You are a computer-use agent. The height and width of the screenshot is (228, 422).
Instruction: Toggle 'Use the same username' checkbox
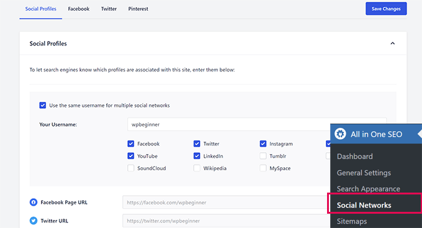click(43, 105)
